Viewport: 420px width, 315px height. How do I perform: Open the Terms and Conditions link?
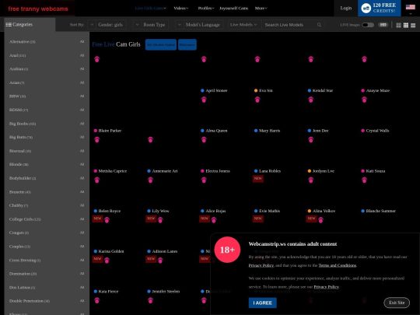coord(338,265)
